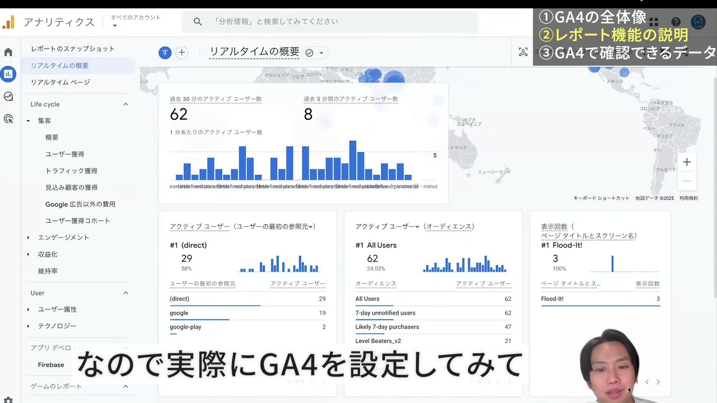Click the Flood-It! page title row
The width and height of the screenshot is (717, 403).
[600, 299]
